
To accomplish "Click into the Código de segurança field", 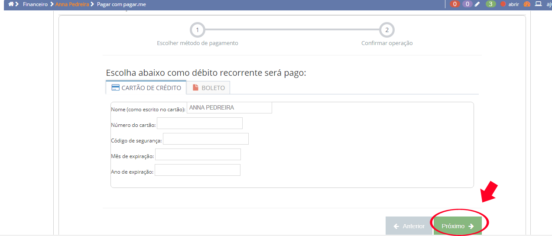I will click(x=205, y=139).
